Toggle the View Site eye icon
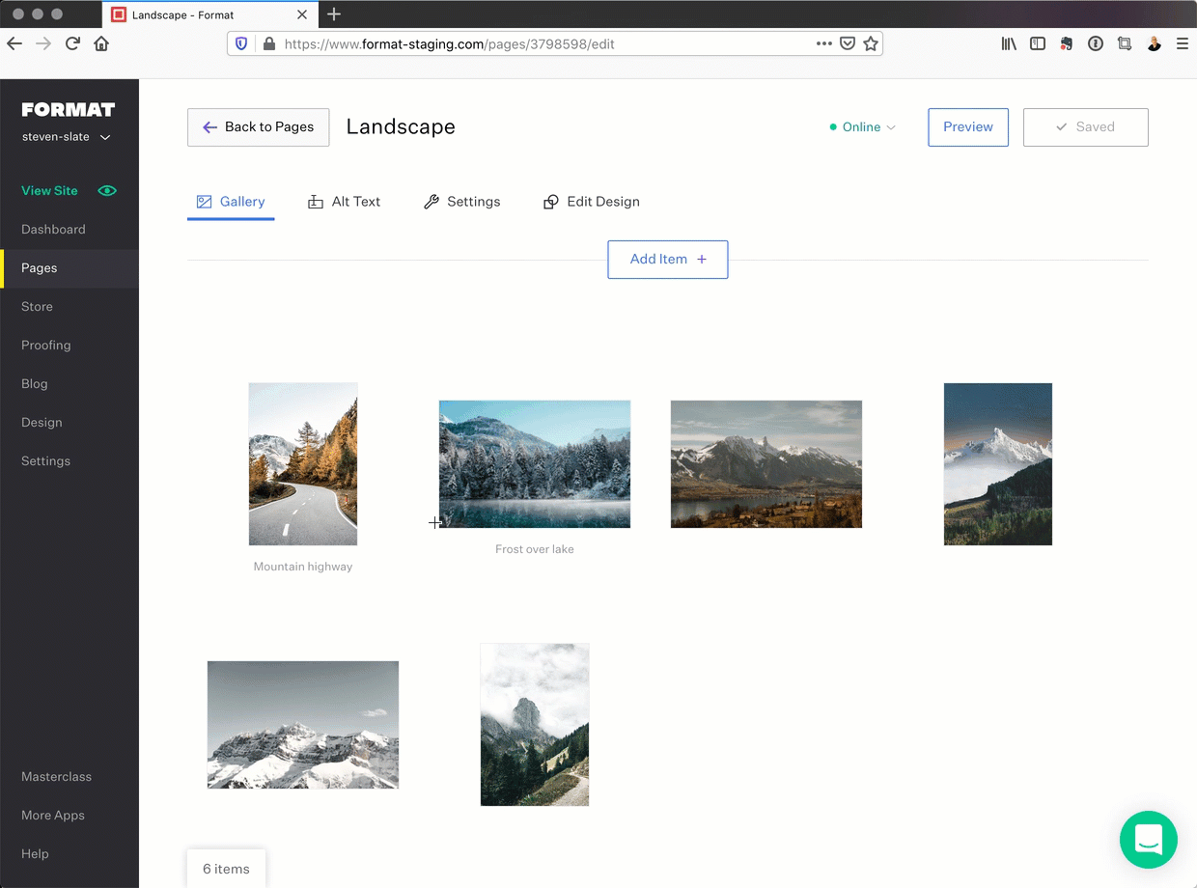 107,190
